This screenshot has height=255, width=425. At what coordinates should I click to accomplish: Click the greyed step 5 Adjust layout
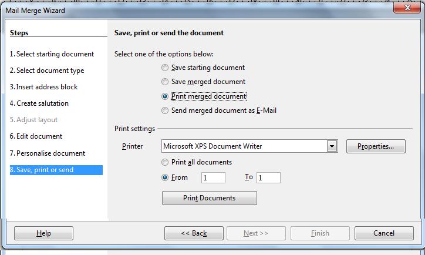[33, 120]
